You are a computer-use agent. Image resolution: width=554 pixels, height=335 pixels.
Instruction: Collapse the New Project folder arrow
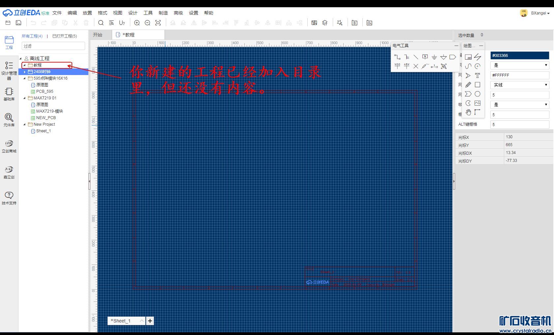(24, 124)
